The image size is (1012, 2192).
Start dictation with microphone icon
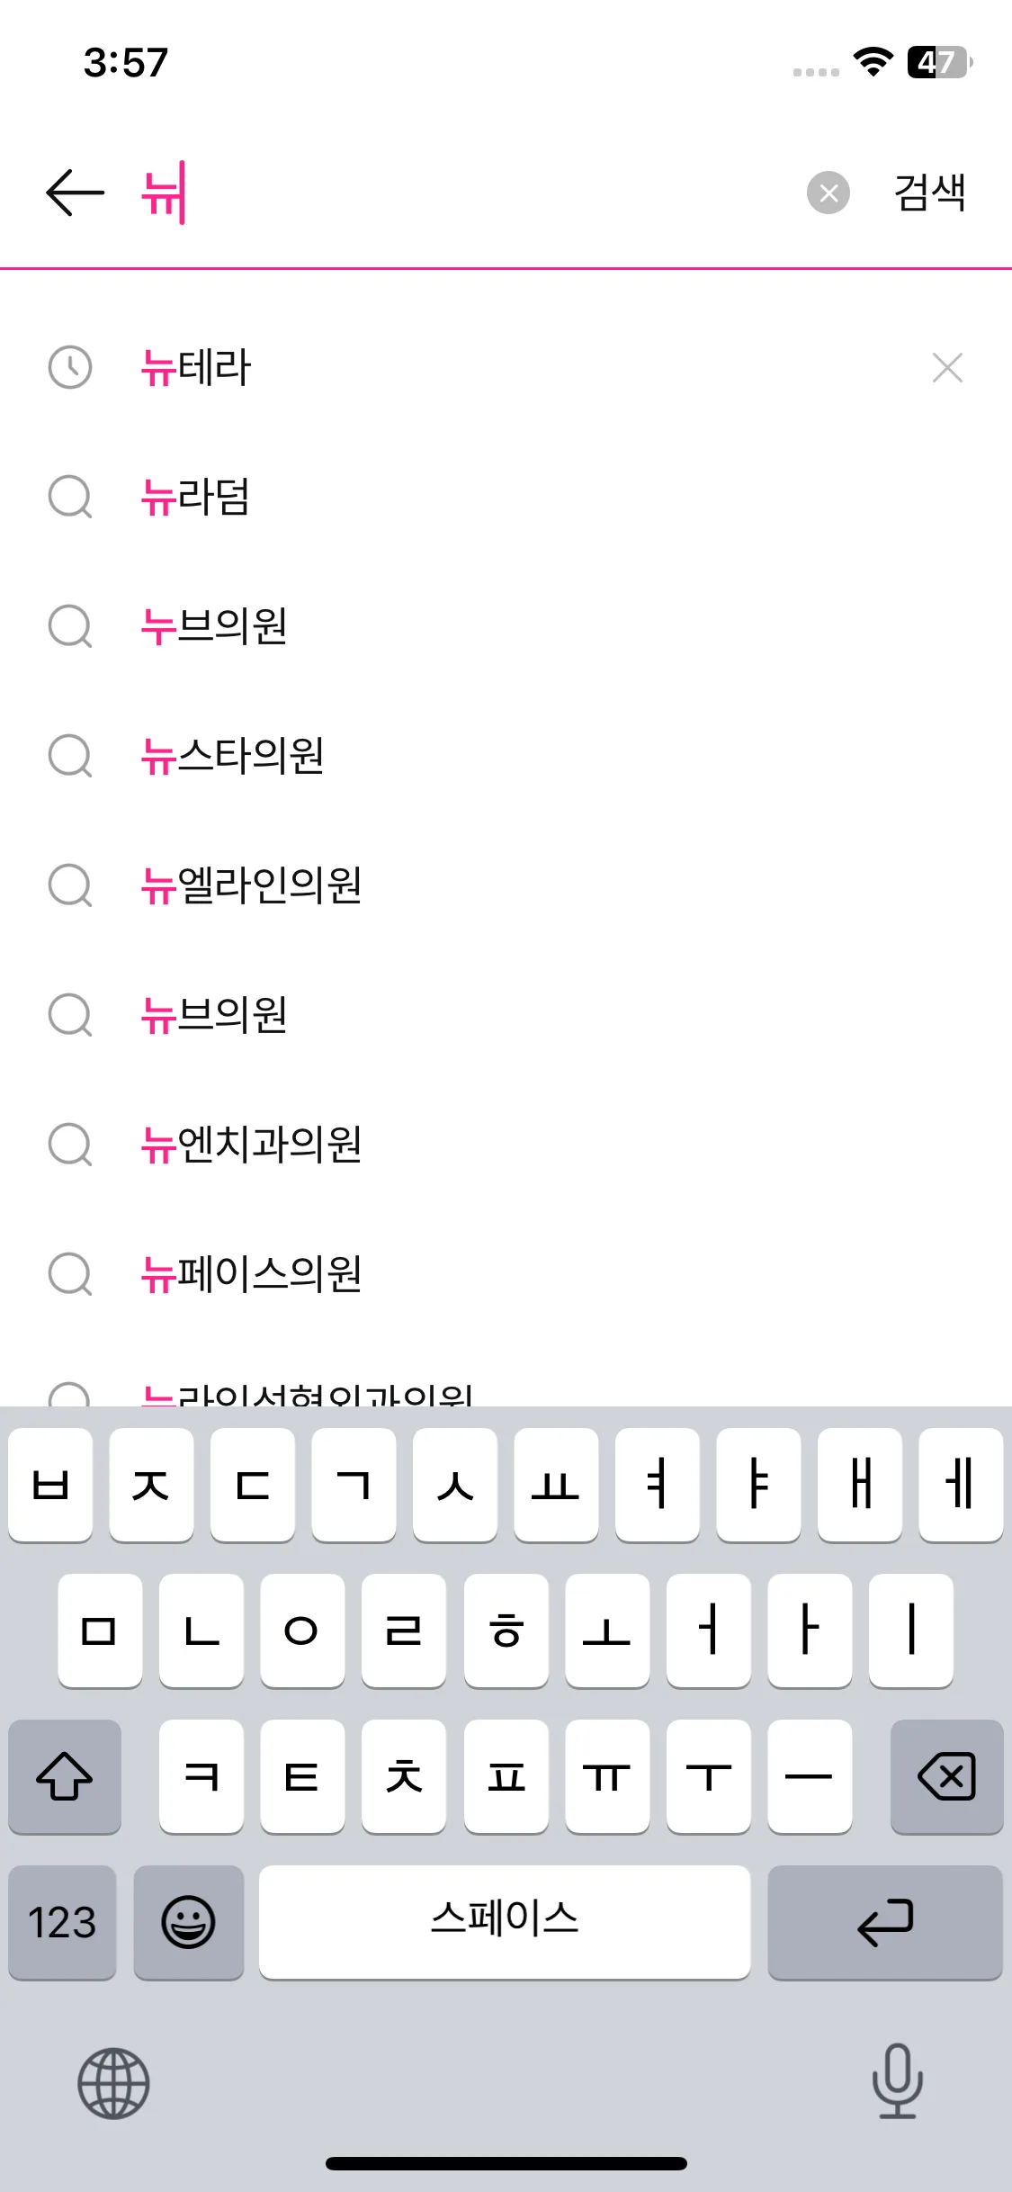tap(898, 2081)
